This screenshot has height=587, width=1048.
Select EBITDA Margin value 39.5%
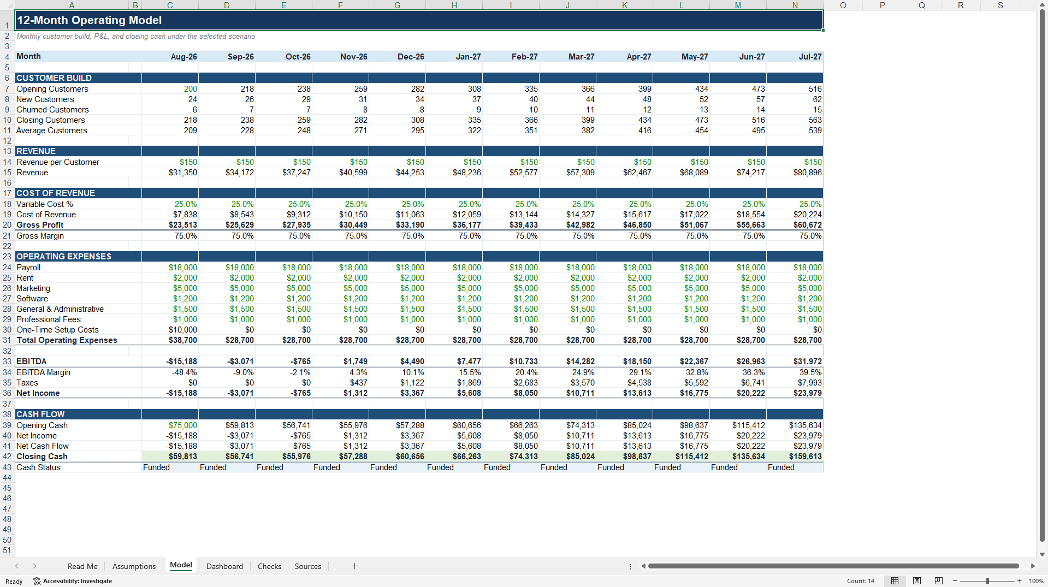pos(795,372)
